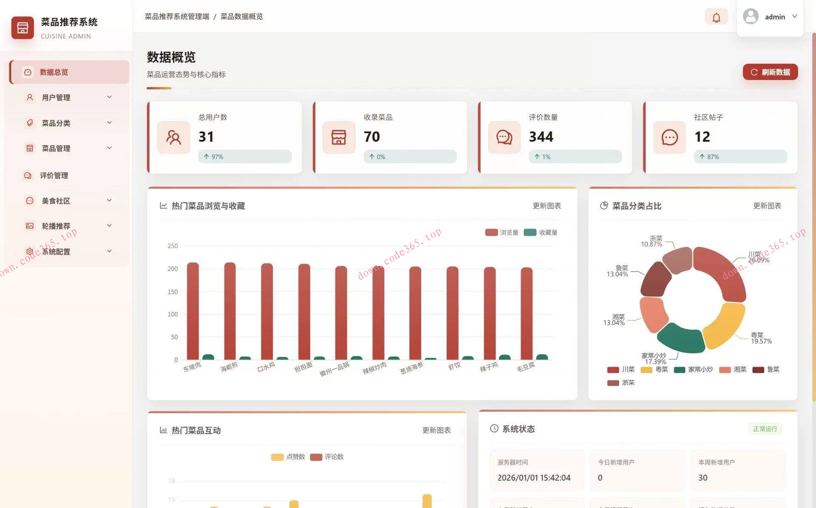816x508 pixels.
Task: Open 评价管理 menu item
Action: (x=54, y=175)
